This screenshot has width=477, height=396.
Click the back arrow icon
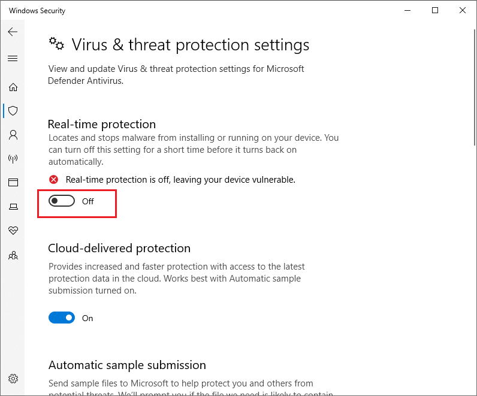(x=13, y=32)
